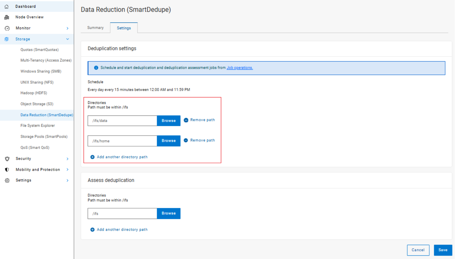
Task: Click the minus icon beside /ifs/data path
Action: [186, 120]
